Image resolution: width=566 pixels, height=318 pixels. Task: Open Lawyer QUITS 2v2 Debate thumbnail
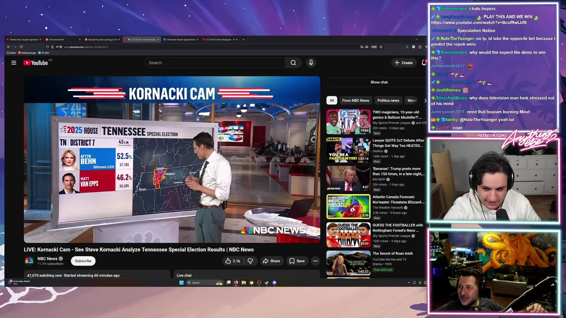[x=348, y=150]
